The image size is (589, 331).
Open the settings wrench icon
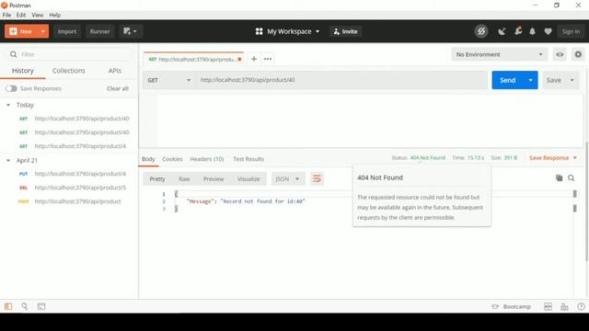coord(518,31)
